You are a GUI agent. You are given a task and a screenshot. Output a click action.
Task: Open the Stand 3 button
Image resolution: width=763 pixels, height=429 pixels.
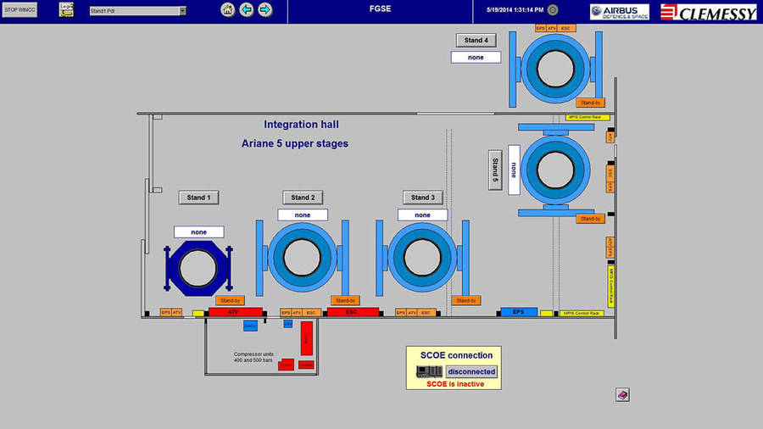coord(422,198)
